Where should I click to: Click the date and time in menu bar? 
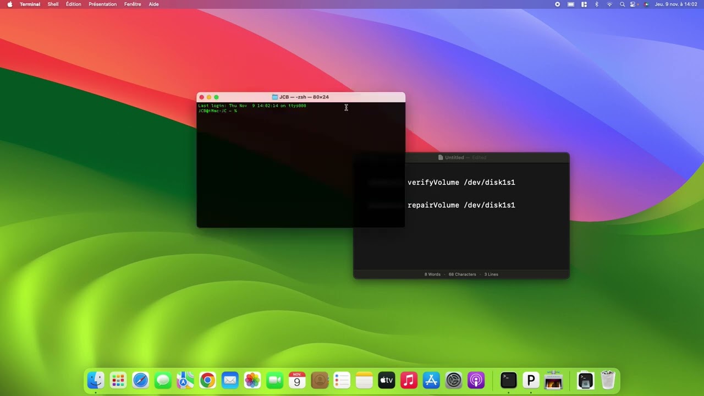tap(676, 4)
